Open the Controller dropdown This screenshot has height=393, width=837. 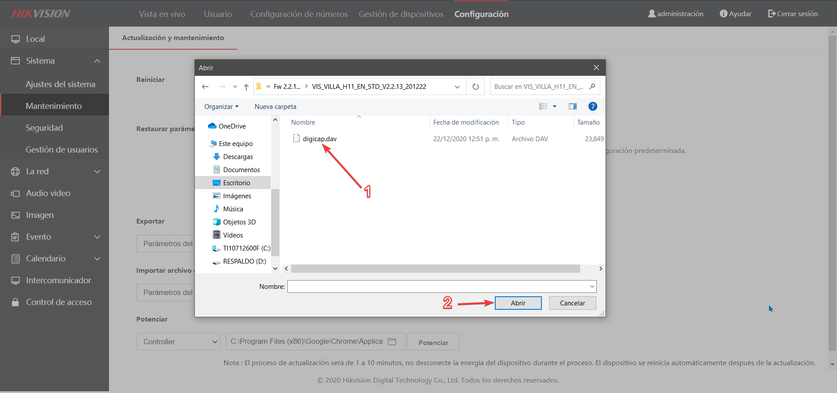click(x=178, y=342)
